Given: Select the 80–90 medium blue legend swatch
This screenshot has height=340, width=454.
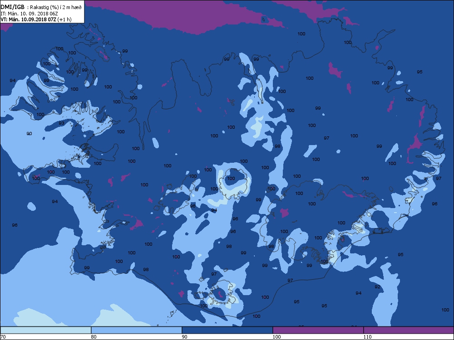Looking at the screenshot, I should click(136, 330).
